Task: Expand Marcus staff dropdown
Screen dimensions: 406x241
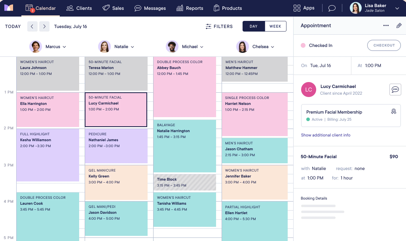Action: [x=64, y=47]
